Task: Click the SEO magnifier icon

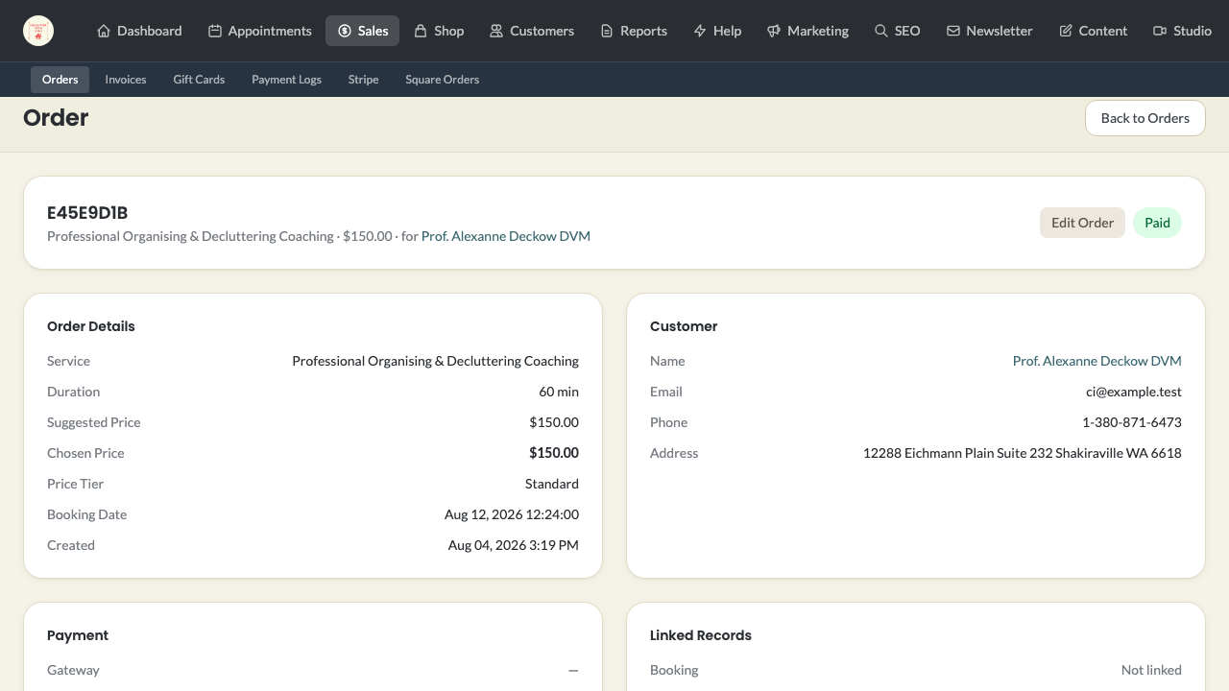Action: tap(880, 31)
